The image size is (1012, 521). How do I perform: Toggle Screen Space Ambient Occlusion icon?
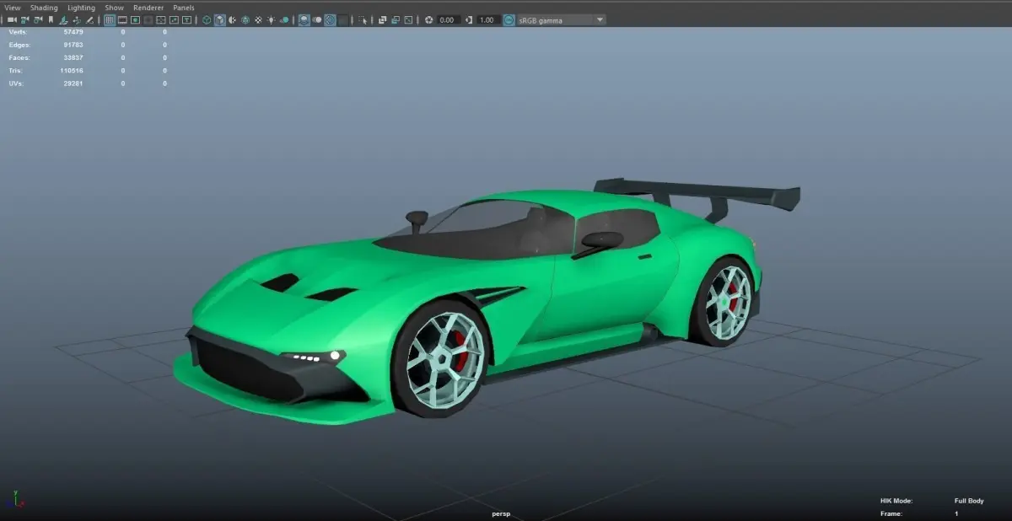click(x=304, y=19)
